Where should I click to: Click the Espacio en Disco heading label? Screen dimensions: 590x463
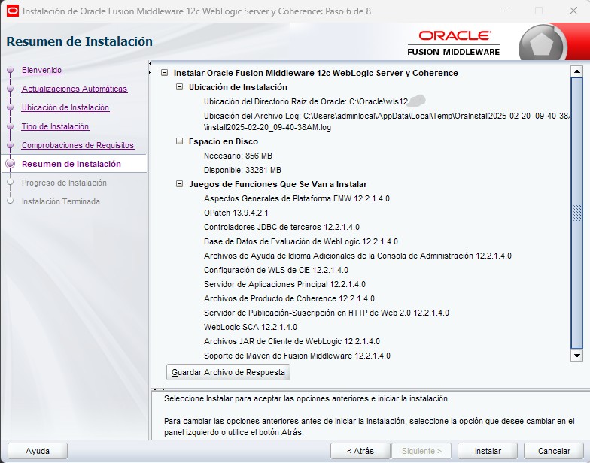(223, 141)
